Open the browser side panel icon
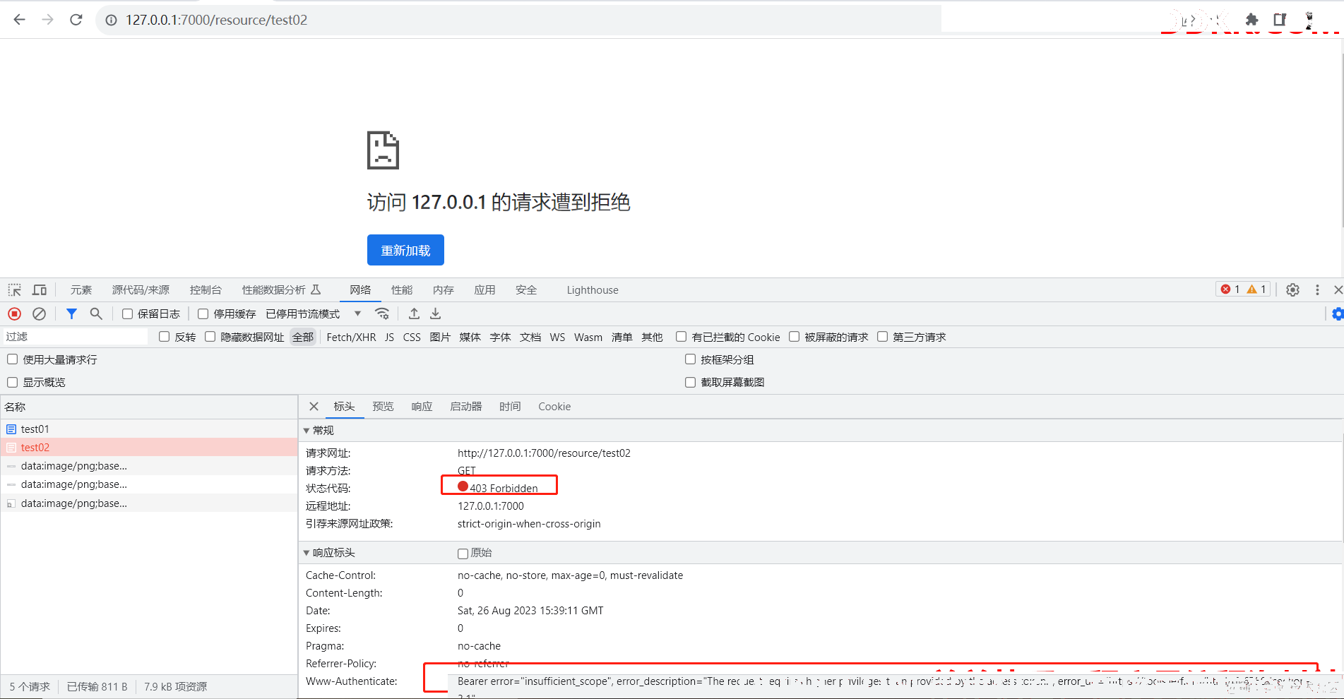The image size is (1344, 699). point(1280,20)
